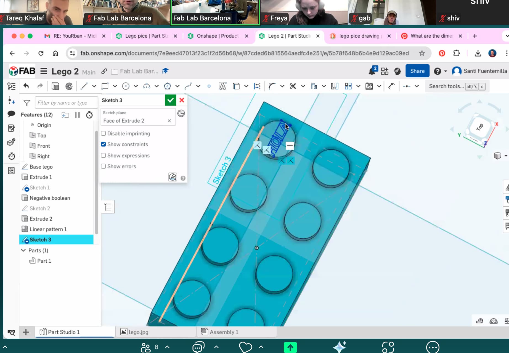Open the Insert image sketch tool
This screenshot has width=509, height=353.
click(369, 86)
